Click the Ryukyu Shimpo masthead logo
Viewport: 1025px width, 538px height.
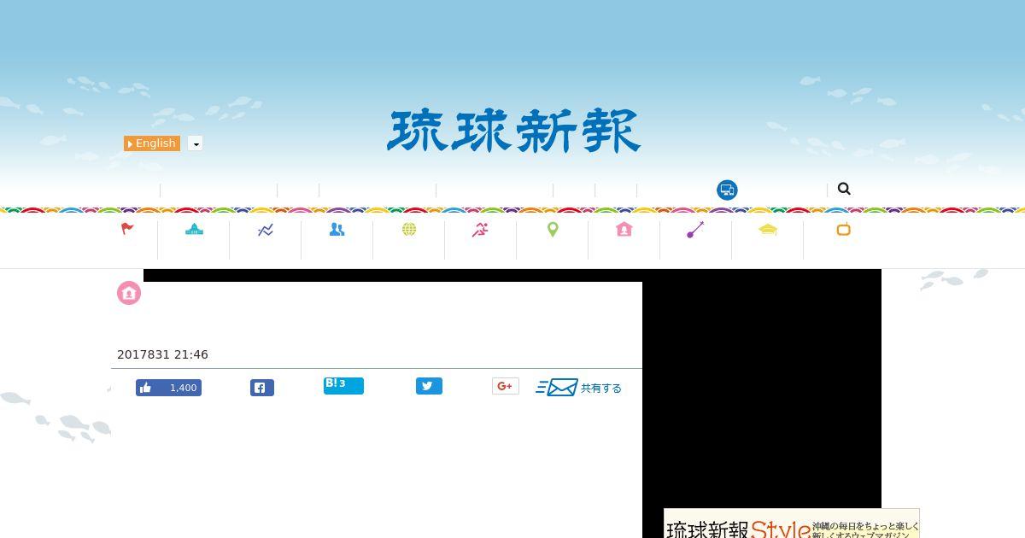pyautogui.click(x=513, y=132)
